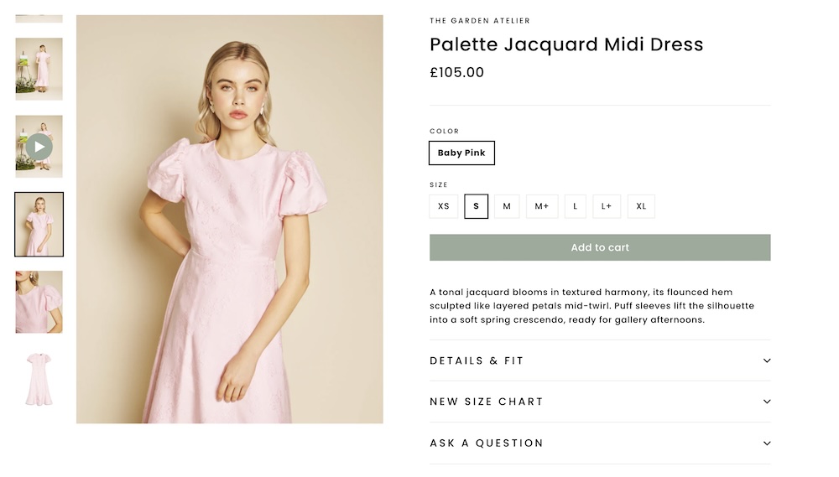Show the close-up sleeve detail thumbnail
The height and width of the screenshot is (477, 839).
tap(39, 302)
